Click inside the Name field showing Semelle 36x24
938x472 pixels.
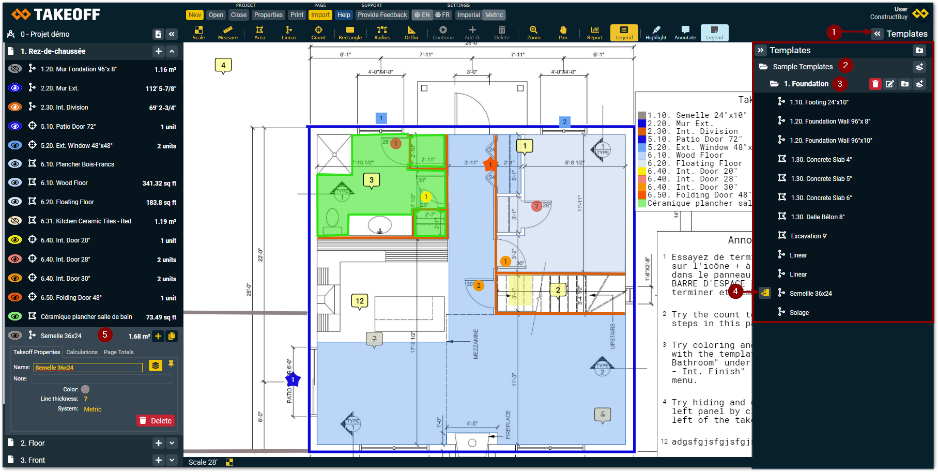[x=87, y=367]
